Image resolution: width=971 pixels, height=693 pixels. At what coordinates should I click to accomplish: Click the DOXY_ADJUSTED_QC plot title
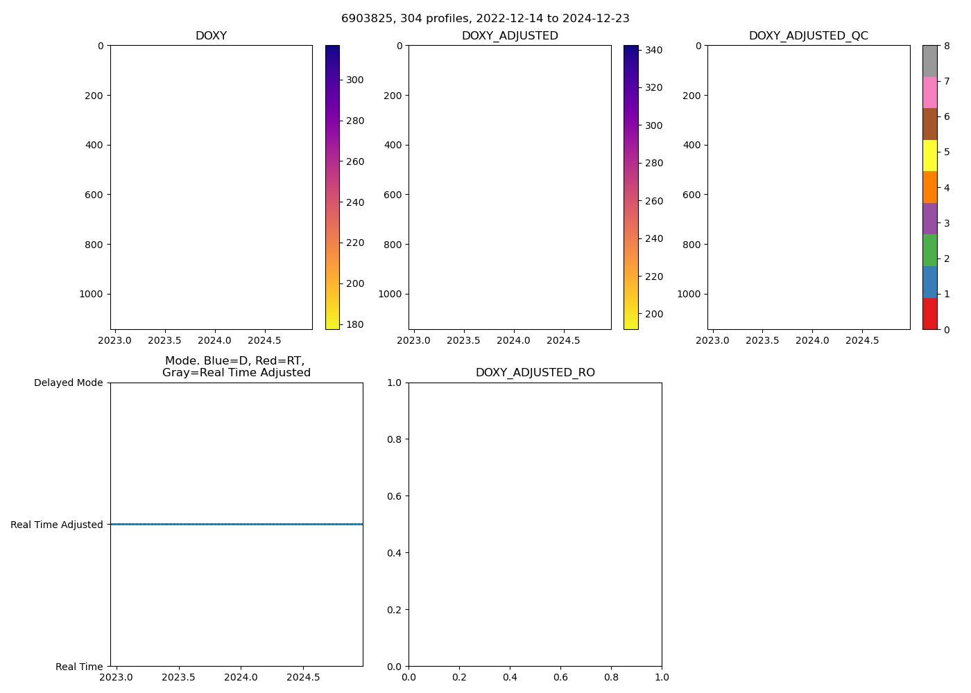tap(808, 36)
